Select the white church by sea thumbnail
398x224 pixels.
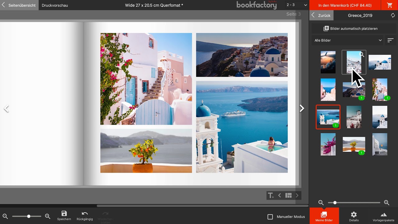(380, 117)
